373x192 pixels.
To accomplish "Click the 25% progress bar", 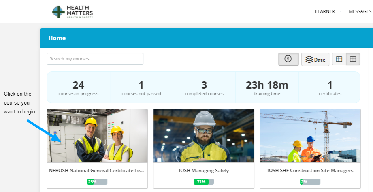I will [x=97, y=182].
